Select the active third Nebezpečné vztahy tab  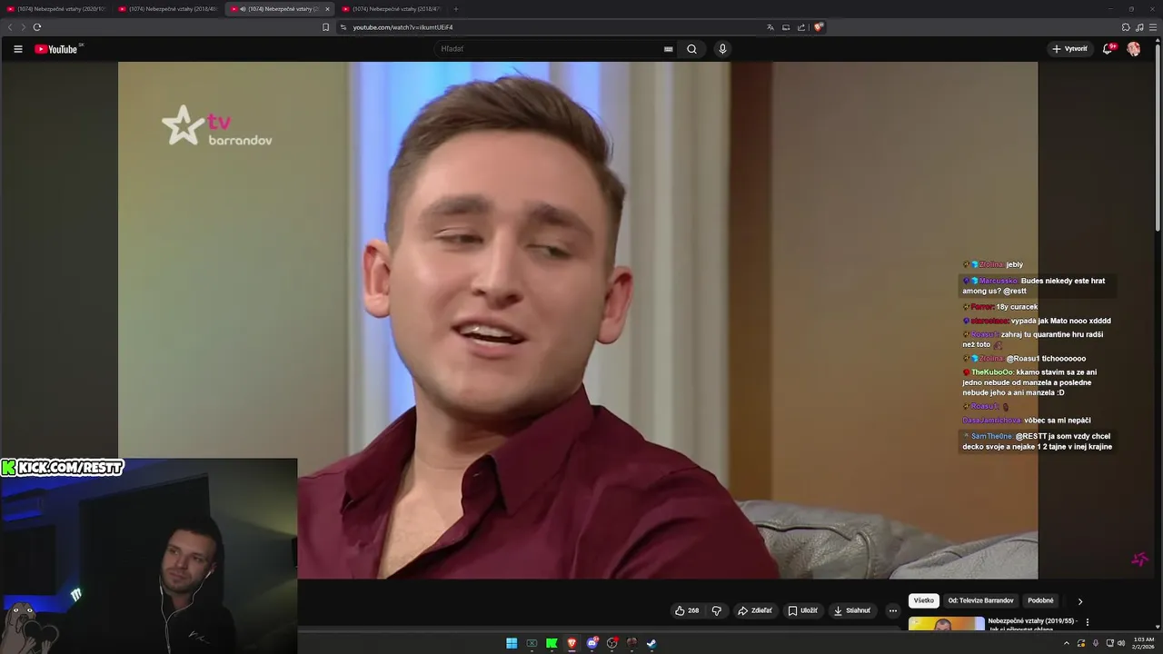click(x=280, y=9)
